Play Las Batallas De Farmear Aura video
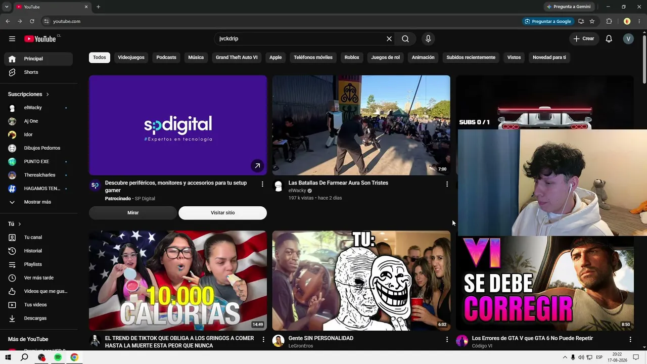 tap(361, 125)
